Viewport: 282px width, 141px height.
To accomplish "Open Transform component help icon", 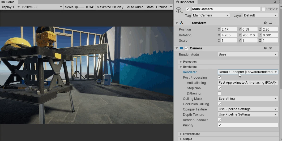I will tap(265, 23).
